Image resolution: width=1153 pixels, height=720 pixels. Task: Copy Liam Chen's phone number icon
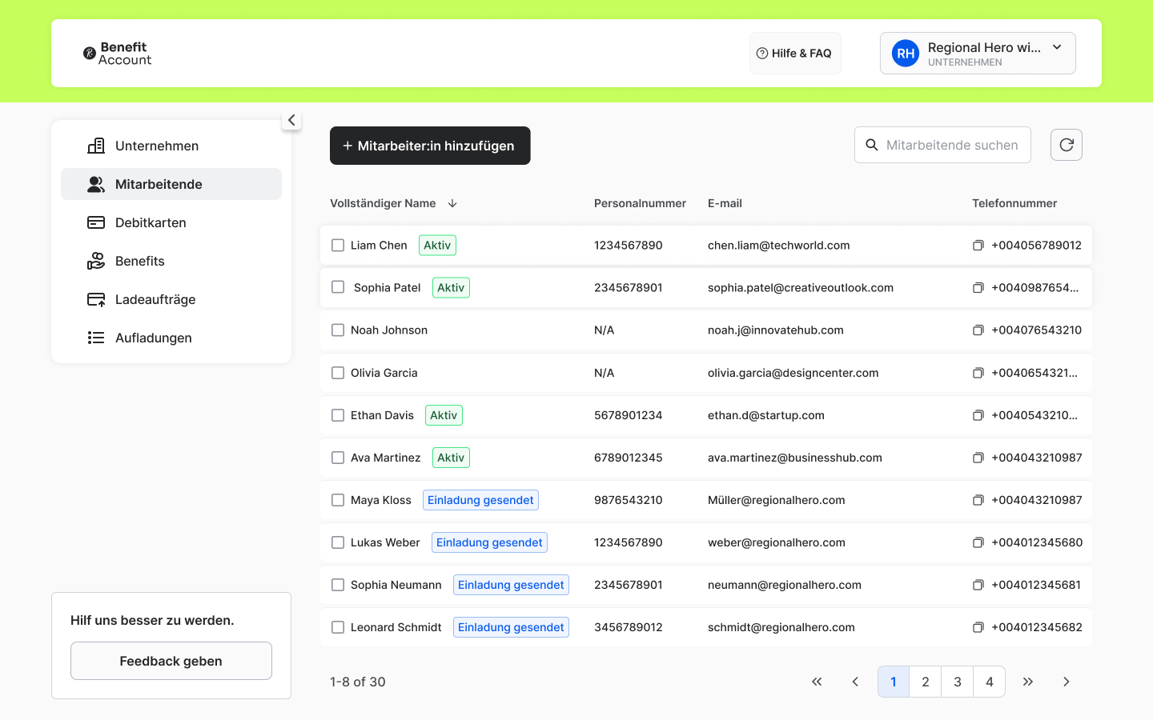(978, 246)
